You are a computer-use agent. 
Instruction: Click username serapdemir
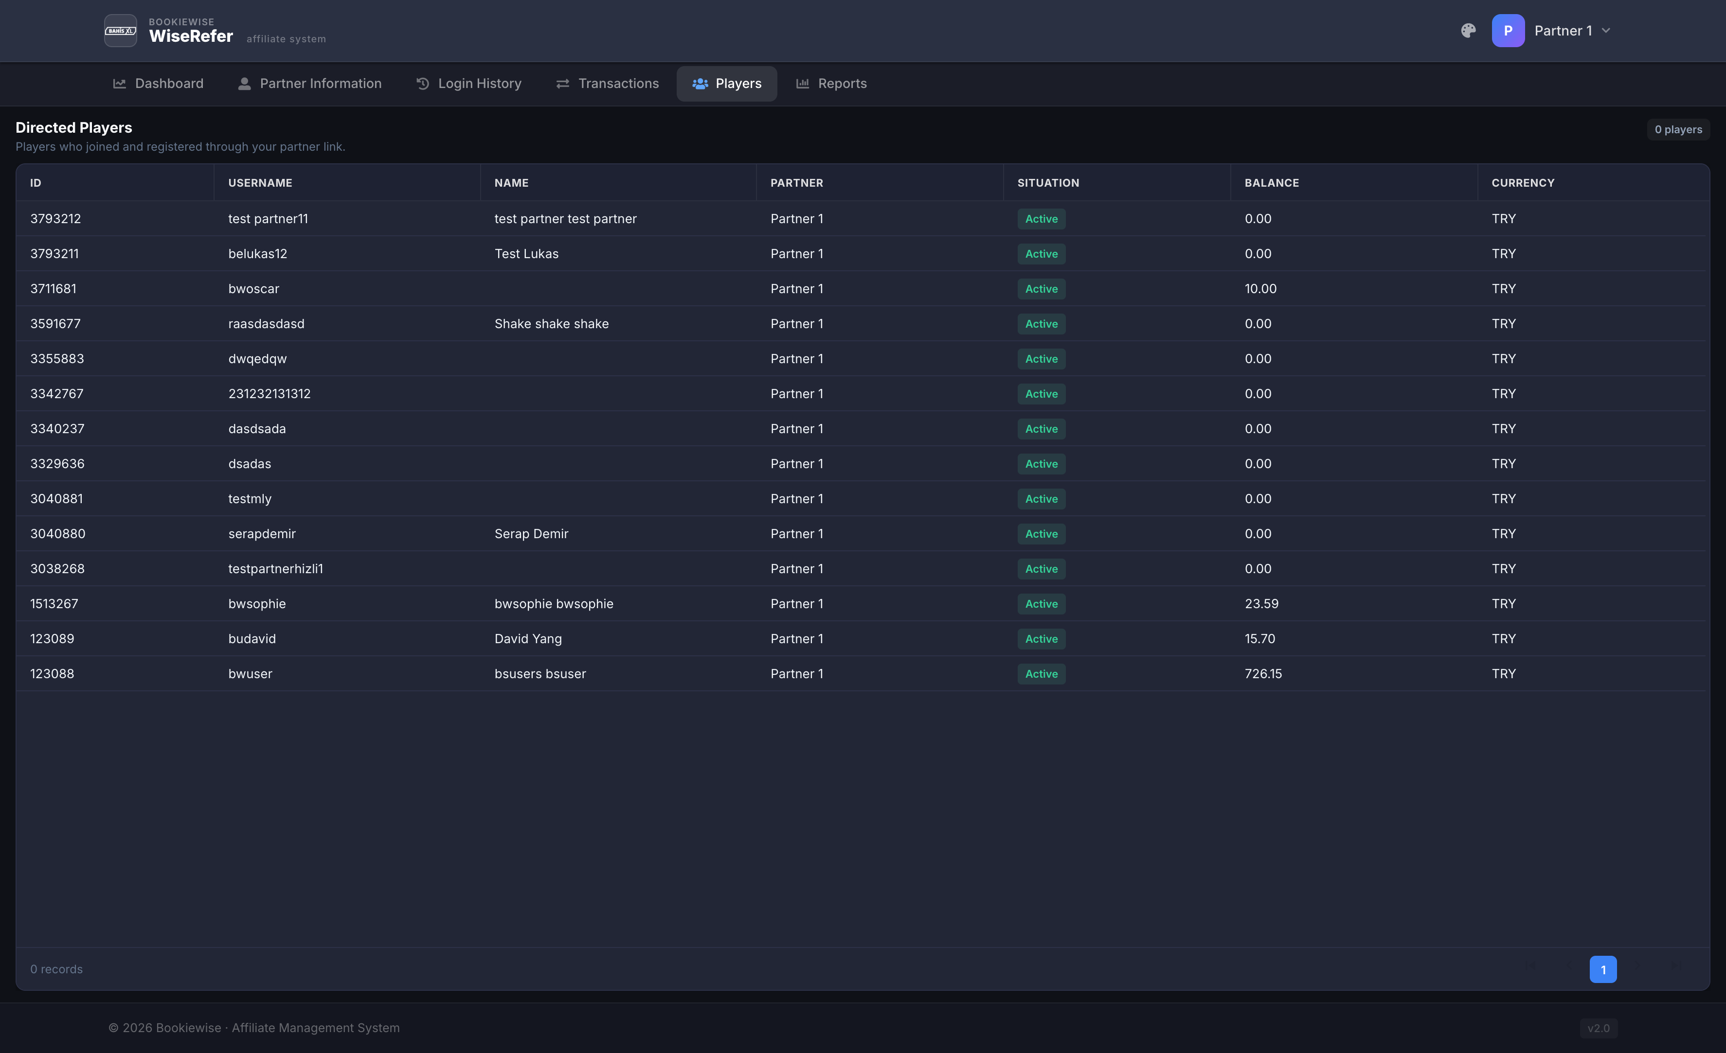coord(262,533)
